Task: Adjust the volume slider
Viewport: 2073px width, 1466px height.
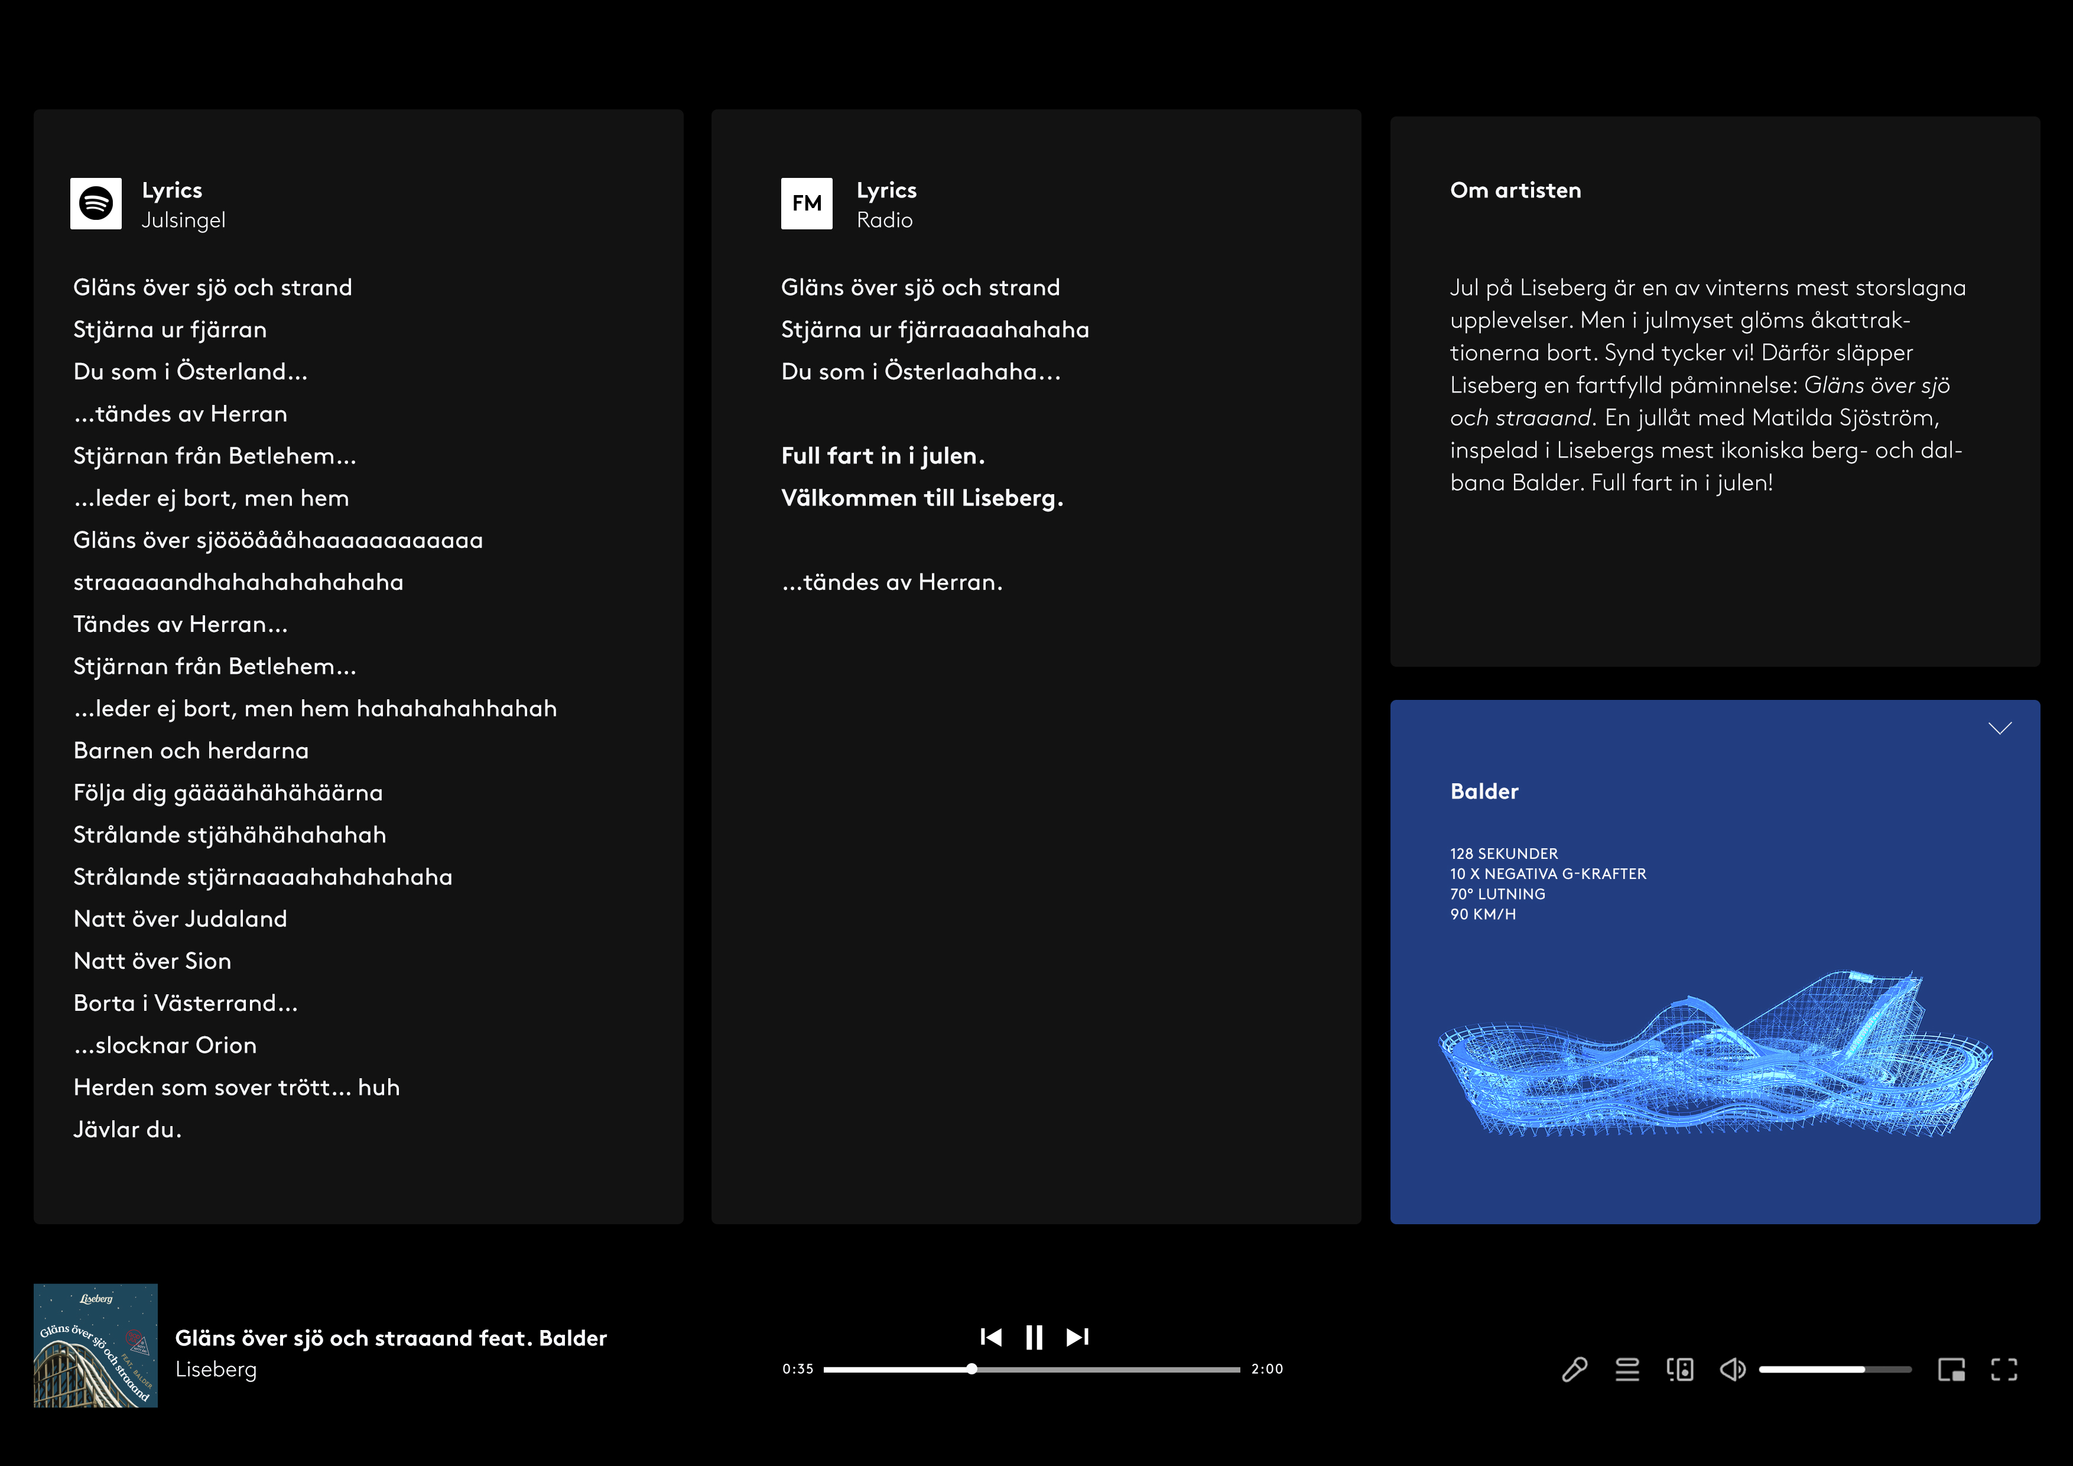Action: [1834, 1370]
